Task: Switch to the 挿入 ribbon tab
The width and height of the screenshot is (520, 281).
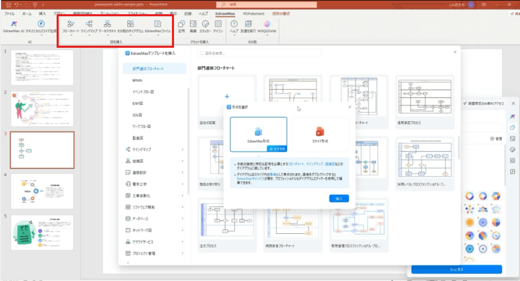Action: (x=42, y=14)
